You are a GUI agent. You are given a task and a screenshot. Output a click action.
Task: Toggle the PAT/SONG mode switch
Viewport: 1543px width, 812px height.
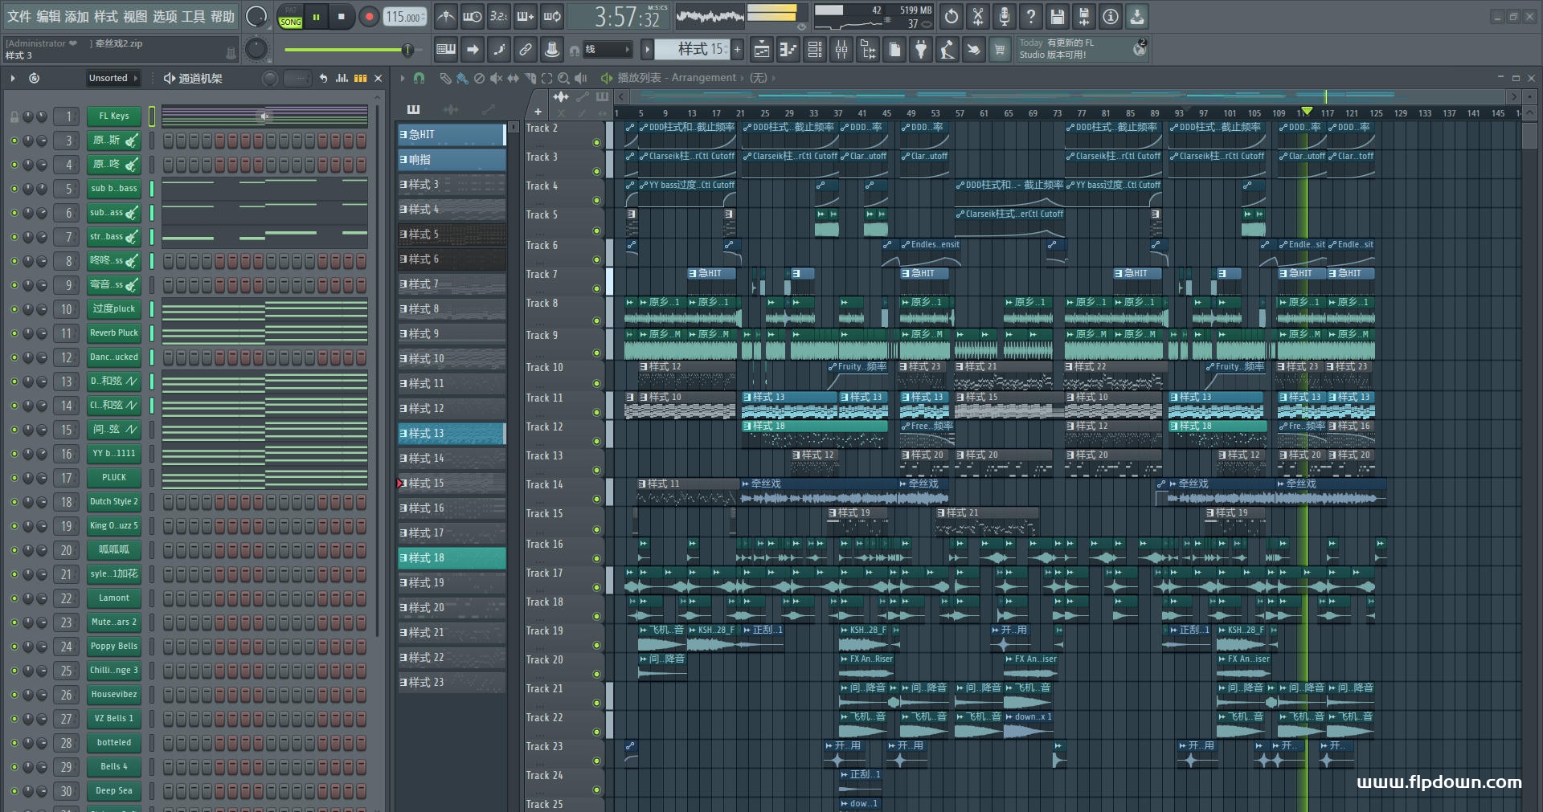click(x=290, y=16)
